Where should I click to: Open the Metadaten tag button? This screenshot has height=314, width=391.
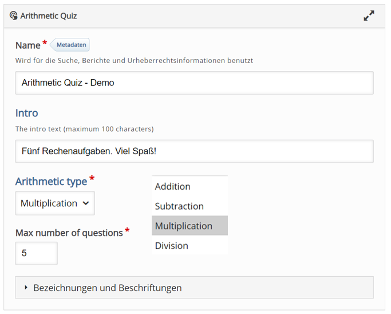click(x=71, y=45)
